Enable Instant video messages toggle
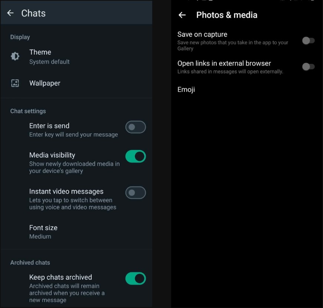 point(136,193)
